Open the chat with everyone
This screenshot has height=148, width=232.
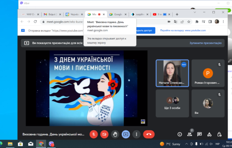199,134
